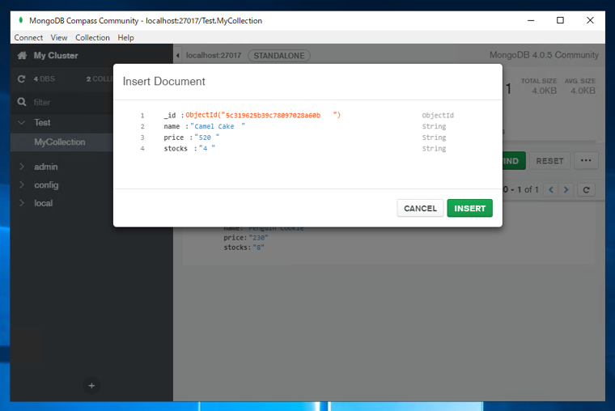This screenshot has width=615, height=411.
Task: Open the query options ellipsis button
Action: coord(586,160)
